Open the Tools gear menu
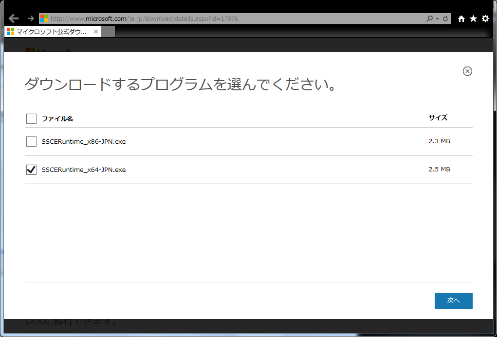 click(x=485, y=18)
